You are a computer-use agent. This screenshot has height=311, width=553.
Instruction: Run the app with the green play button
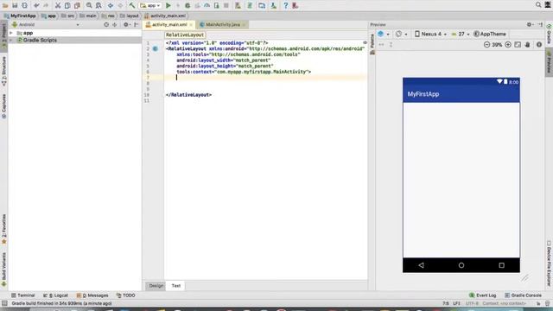pyautogui.click(x=168, y=5)
